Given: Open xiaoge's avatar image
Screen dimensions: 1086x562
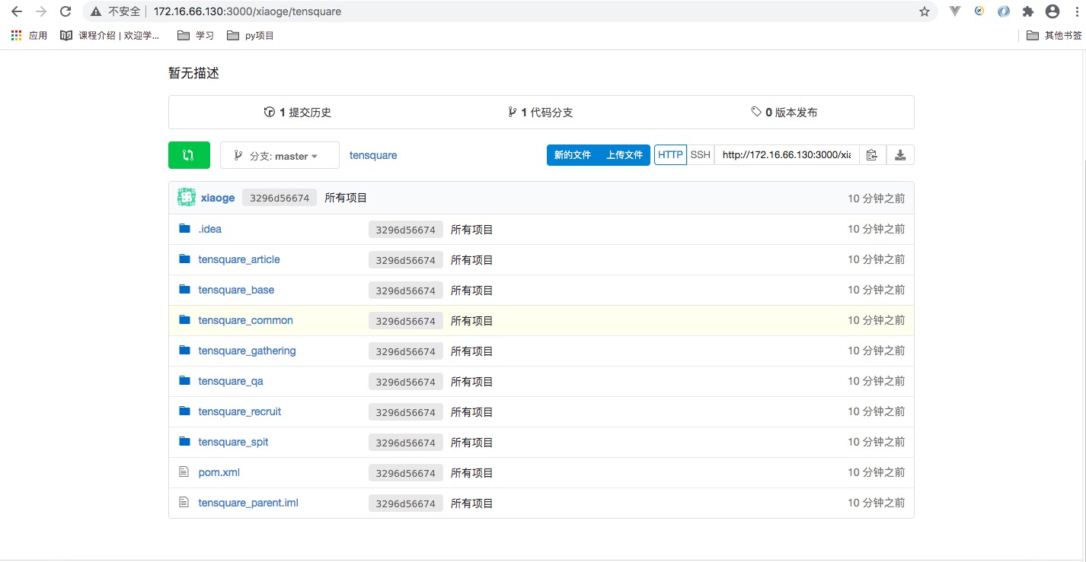Looking at the screenshot, I should [186, 196].
